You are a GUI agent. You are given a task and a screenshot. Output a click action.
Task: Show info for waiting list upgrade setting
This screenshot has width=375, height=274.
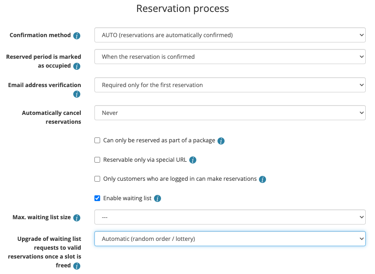point(77,266)
